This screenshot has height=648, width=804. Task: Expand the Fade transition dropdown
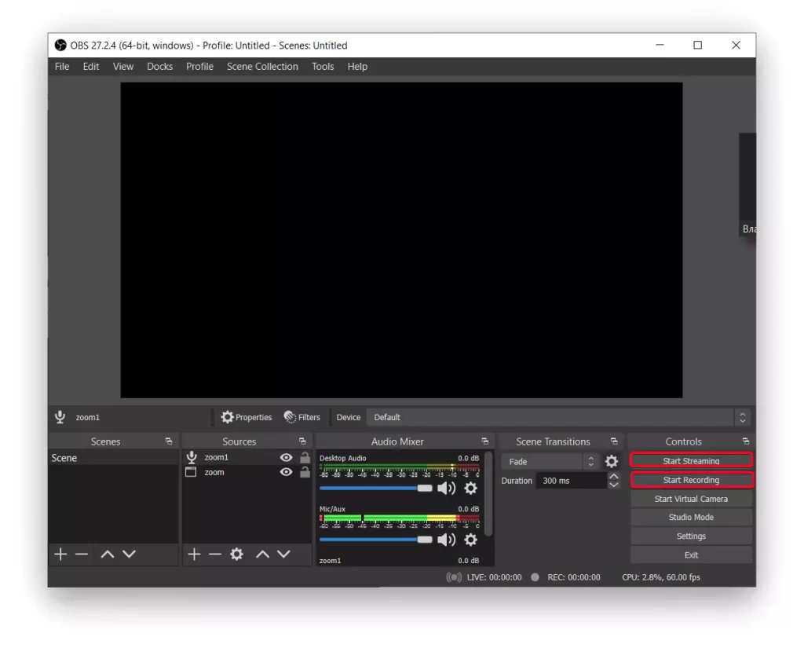tap(550, 461)
